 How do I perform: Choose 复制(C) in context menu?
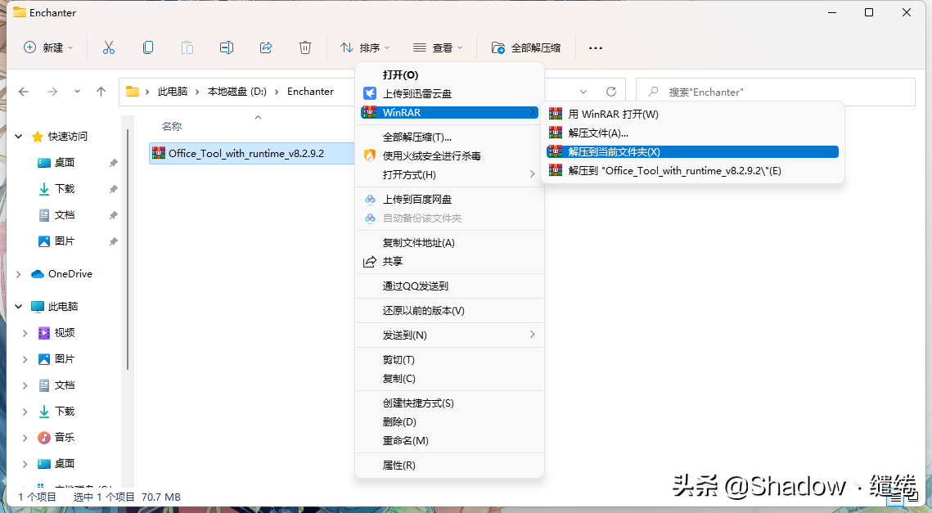pos(449,379)
